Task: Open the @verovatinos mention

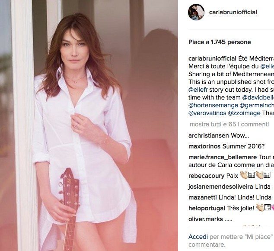Action: [x=207, y=113]
